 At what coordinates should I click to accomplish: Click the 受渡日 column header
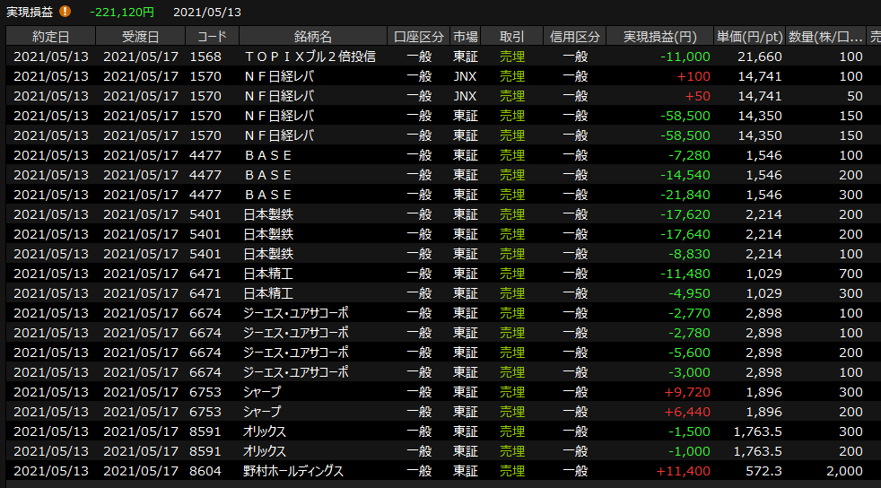[140, 37]
